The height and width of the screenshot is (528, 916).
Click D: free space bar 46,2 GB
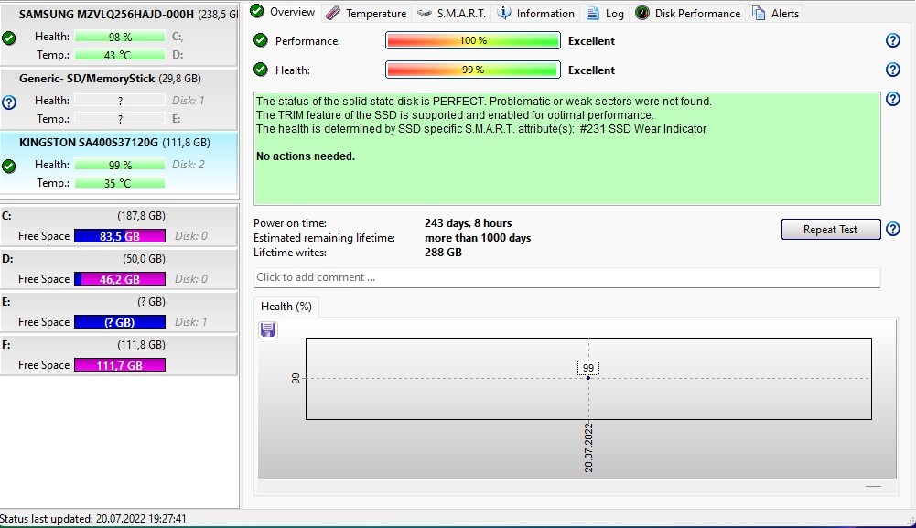tap(120, 279)
